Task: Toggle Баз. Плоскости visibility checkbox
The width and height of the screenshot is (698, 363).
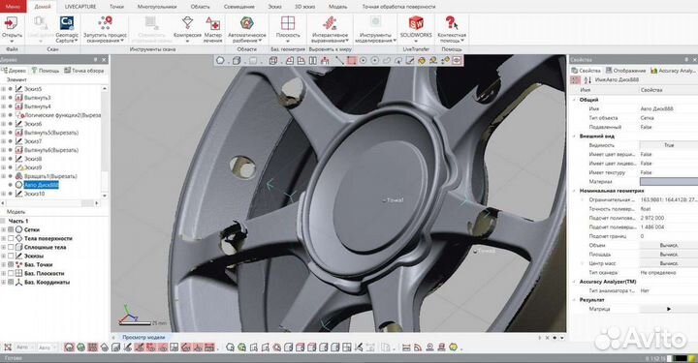Action: click(x=11, y=273)
